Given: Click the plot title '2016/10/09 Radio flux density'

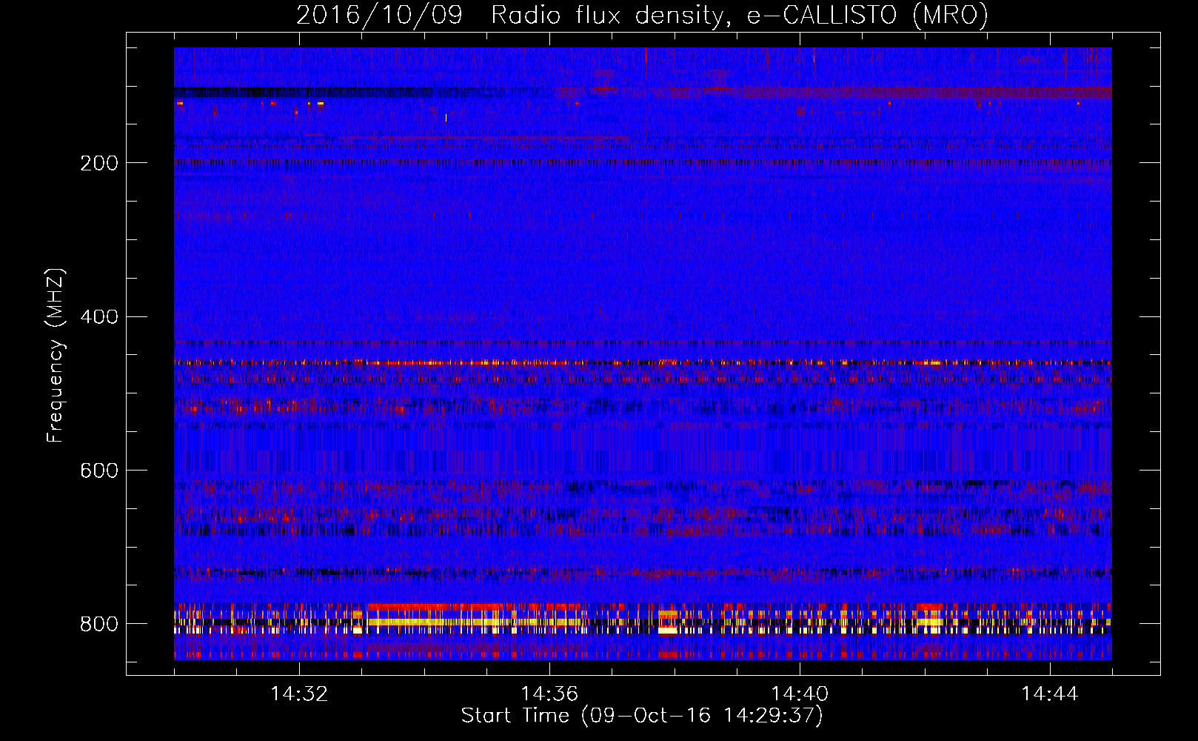Looking at the screenshot, I should pyautogui.click(x=642, y=15).
